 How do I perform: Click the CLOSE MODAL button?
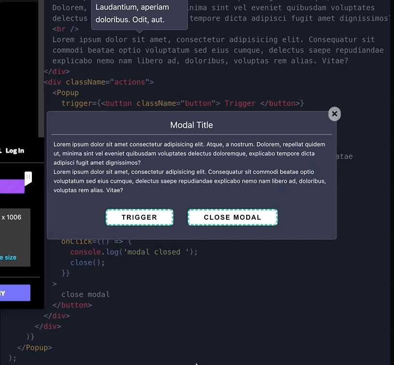tap(233, 217)
